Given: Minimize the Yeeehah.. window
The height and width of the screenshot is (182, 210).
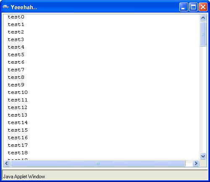Looking at the screenshot, I should (x=184, y=7).
